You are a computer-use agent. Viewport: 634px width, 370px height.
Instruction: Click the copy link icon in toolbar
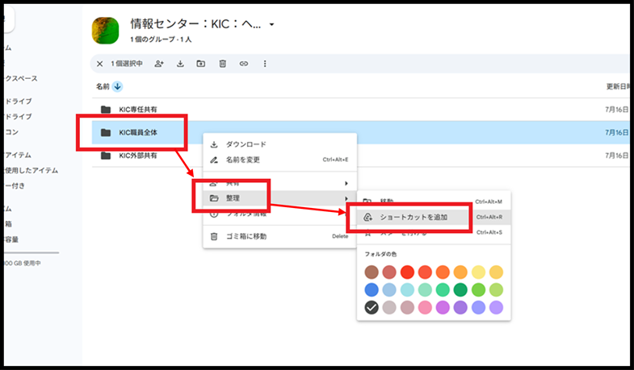243,64
